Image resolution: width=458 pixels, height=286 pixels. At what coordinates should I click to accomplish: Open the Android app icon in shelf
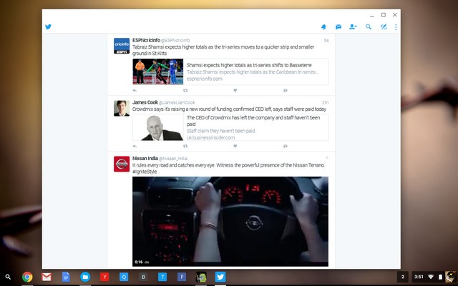[x=201, y=277]
